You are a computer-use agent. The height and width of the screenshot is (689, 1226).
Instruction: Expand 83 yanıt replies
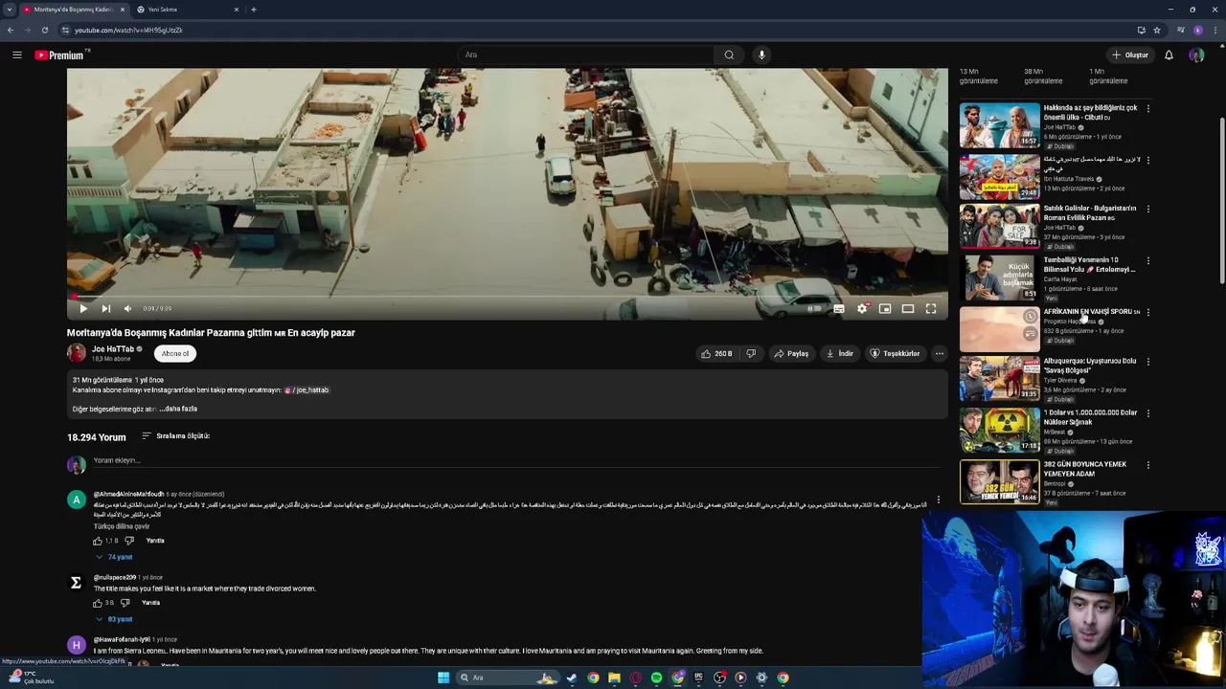point(114,619)
